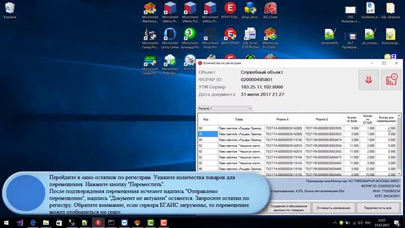Select the PDF417Che... desktop icon
The width and height of the screenshot is (405, 228).
click(x=230, y=10)
